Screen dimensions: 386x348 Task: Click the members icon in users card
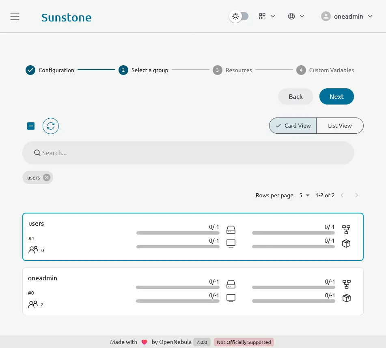pyautogui.click(x=33, y=250)
